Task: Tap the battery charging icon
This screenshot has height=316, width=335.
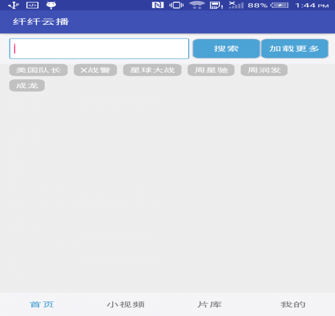Action: tap(280, 5)
